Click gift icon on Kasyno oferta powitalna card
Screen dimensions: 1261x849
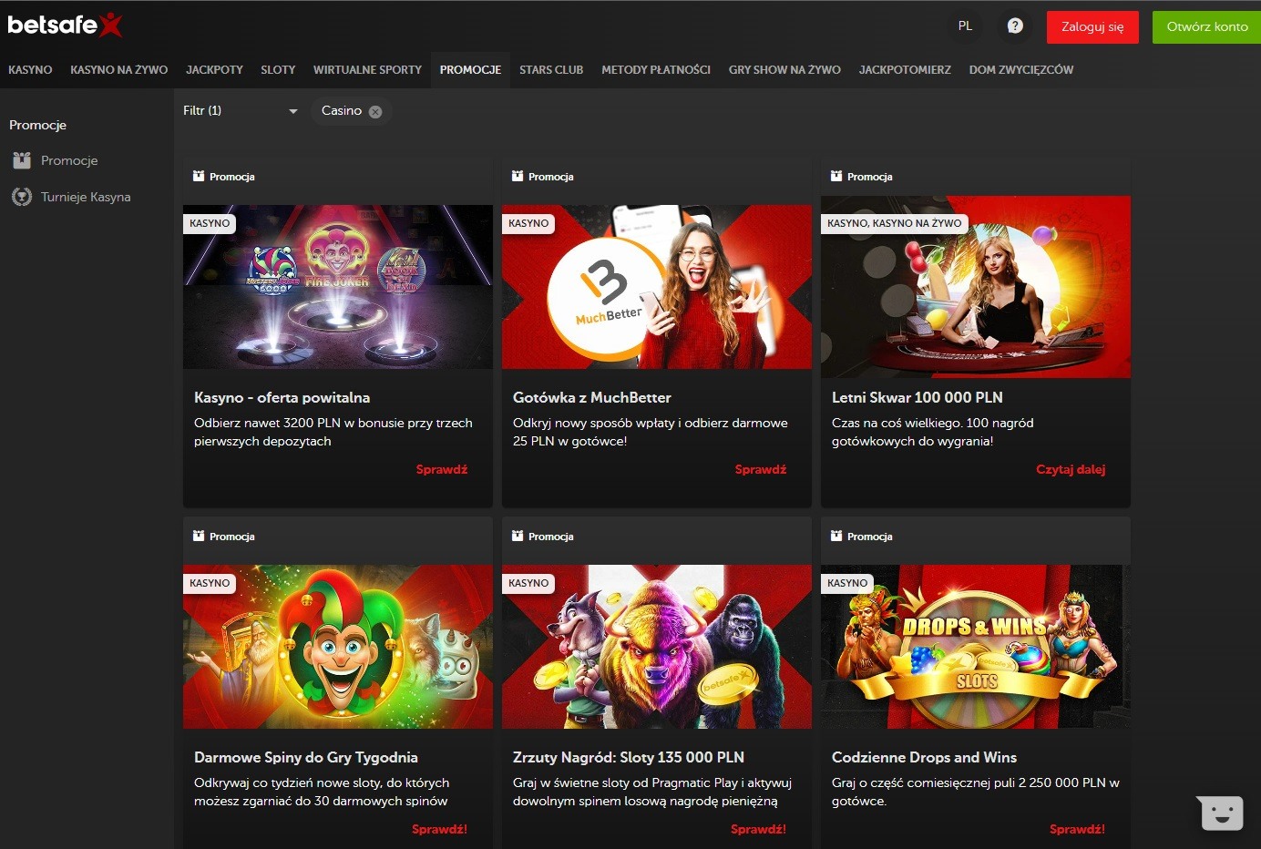pos(199,177)
